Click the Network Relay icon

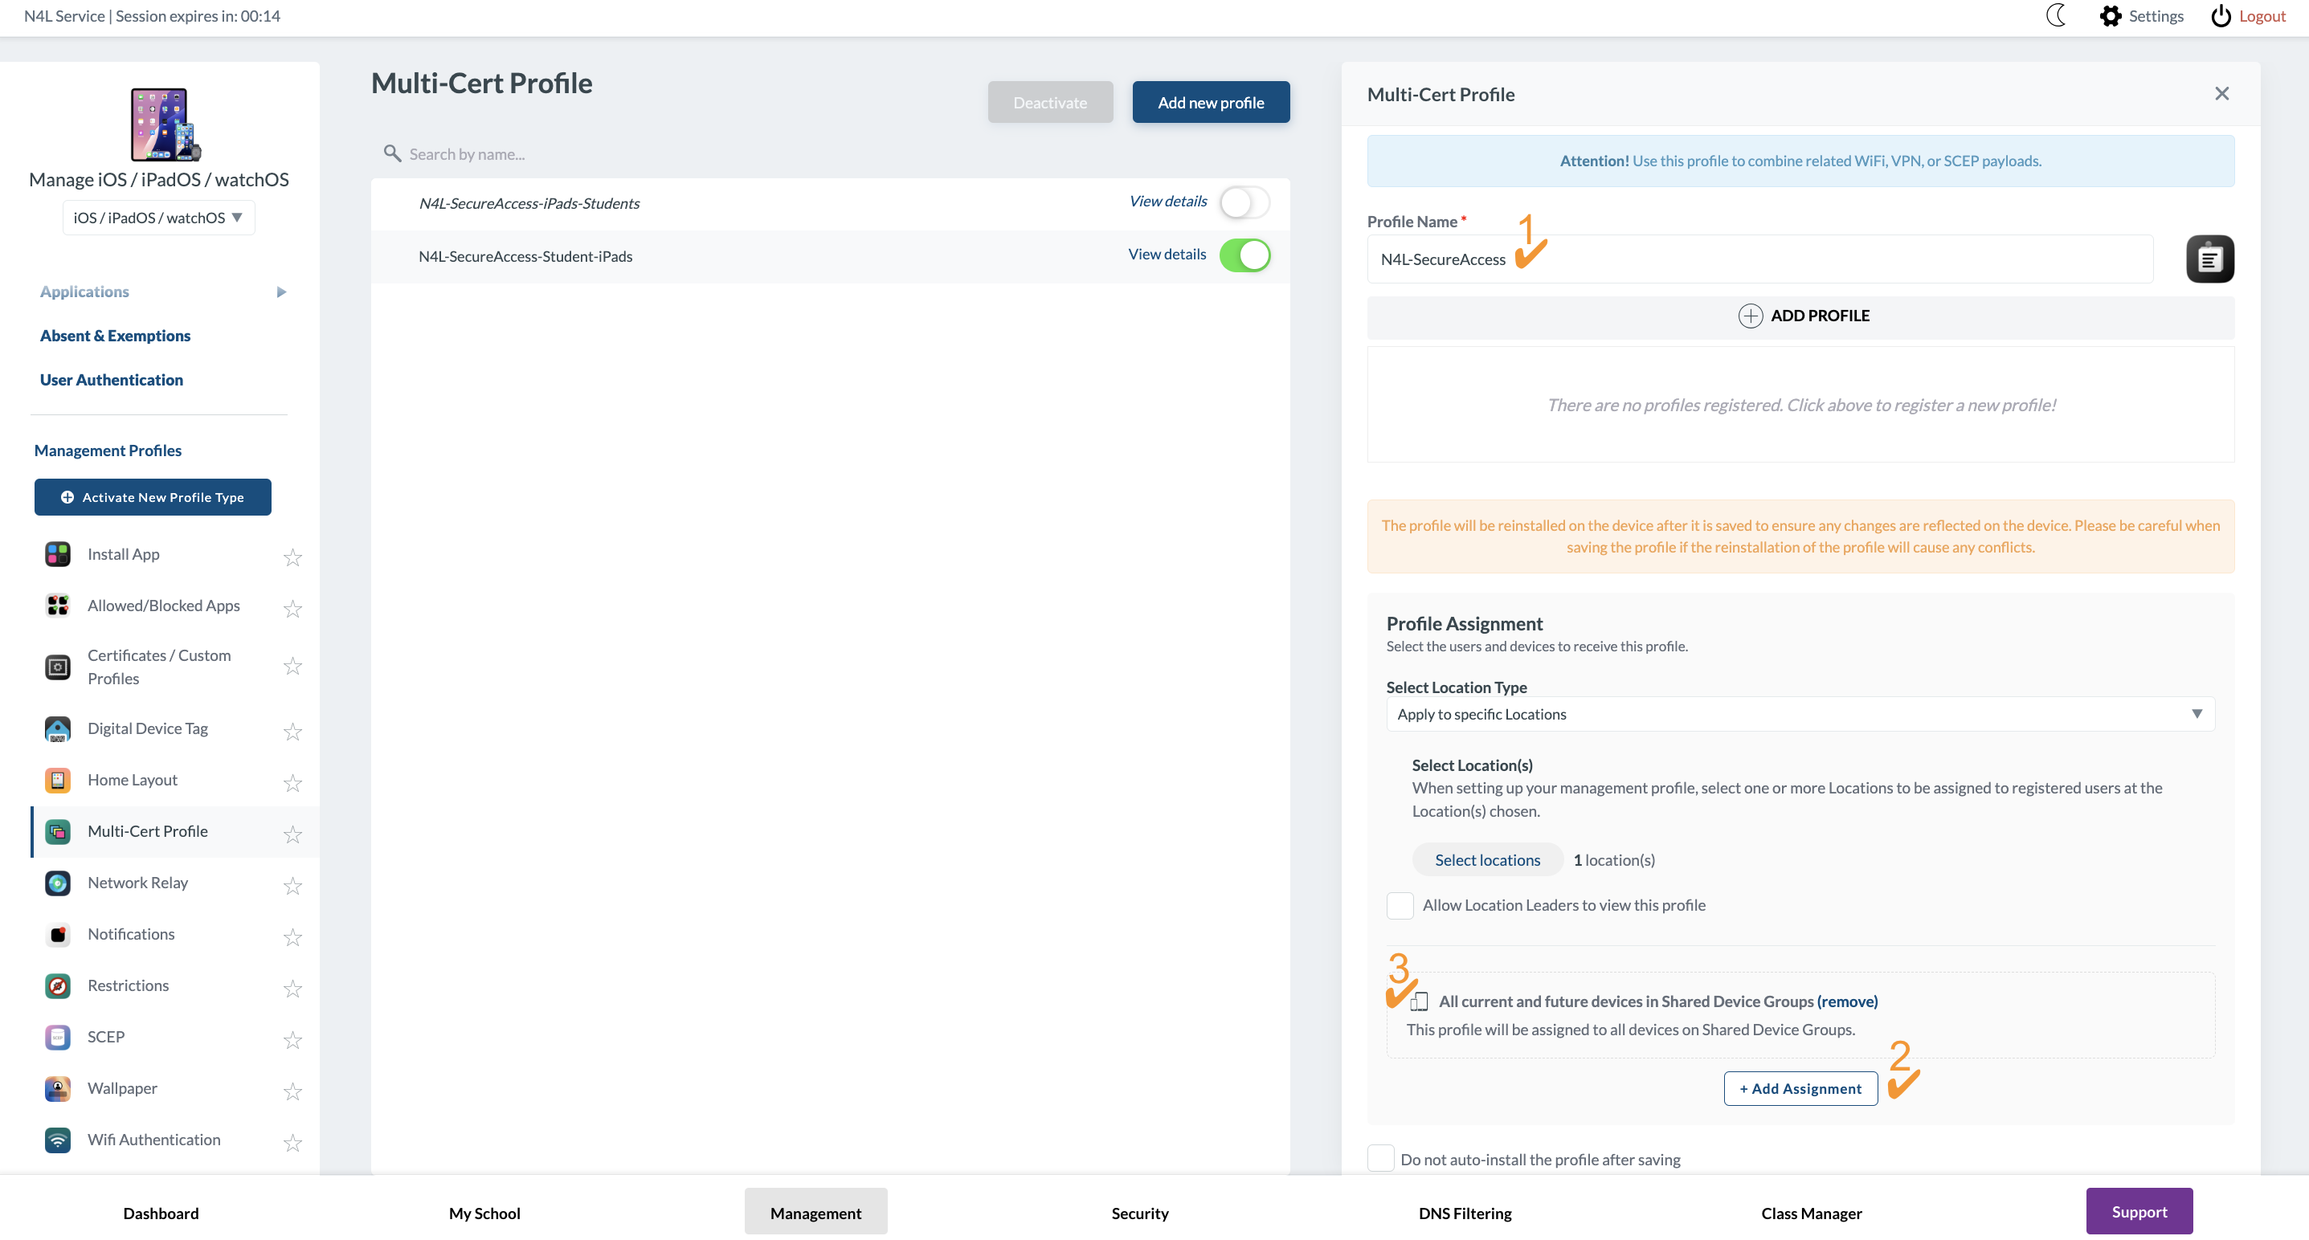point(57,883)
